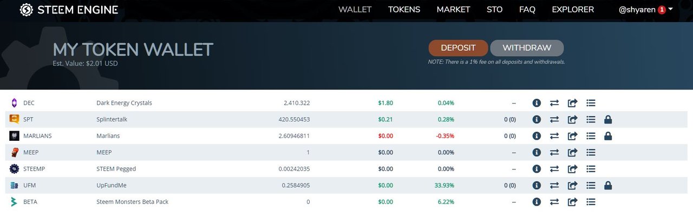Viewport: 693px width, 218px height.
Task: Open info for DEC token
Action: coord(537,103)
